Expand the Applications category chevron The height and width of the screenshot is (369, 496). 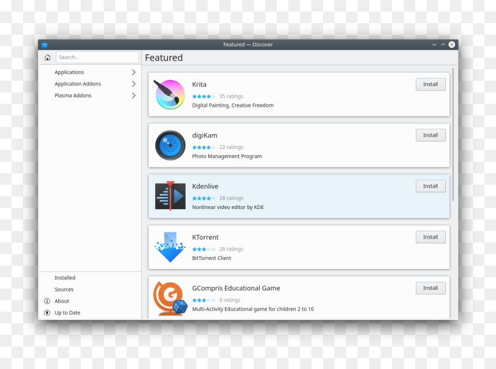pyautogui.click(x=134, y=72)
